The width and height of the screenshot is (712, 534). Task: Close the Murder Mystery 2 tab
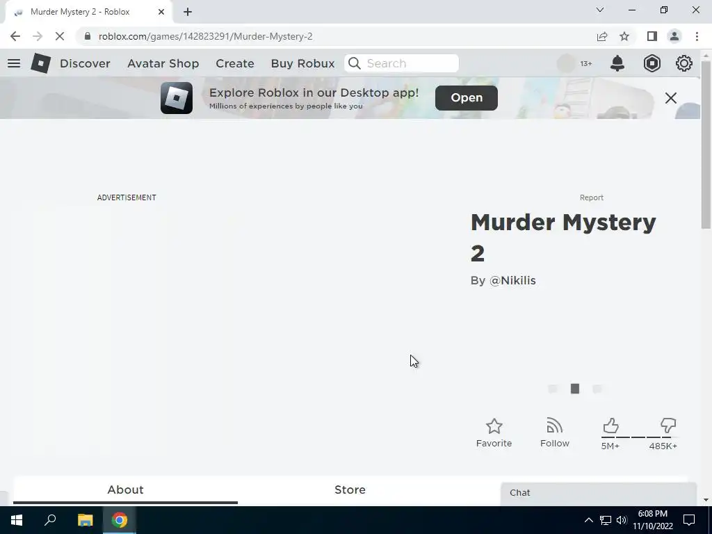[x=161, y=12]
